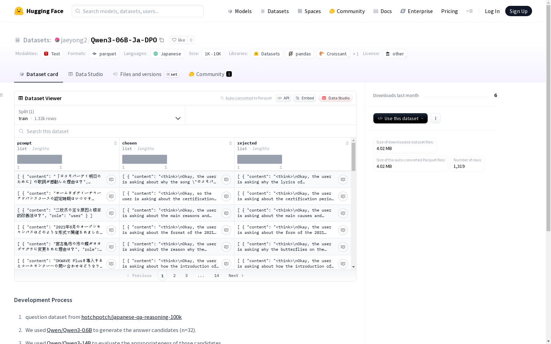Open chat icon for OKWAVE Plus prompt row
Image resolution: width=551 pixels, height=344 pixels.
pos(111,264)
